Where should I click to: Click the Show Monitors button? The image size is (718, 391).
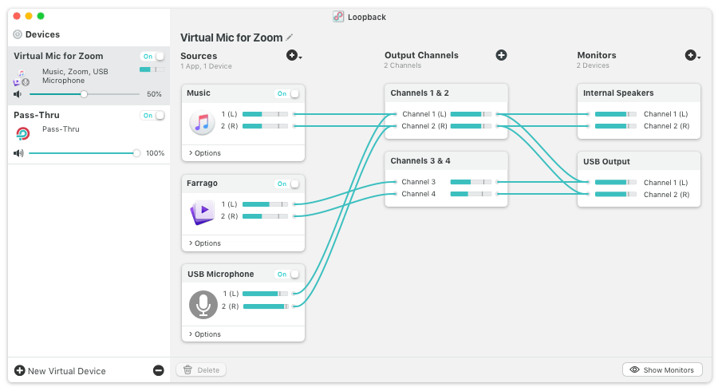click(662, 369)
